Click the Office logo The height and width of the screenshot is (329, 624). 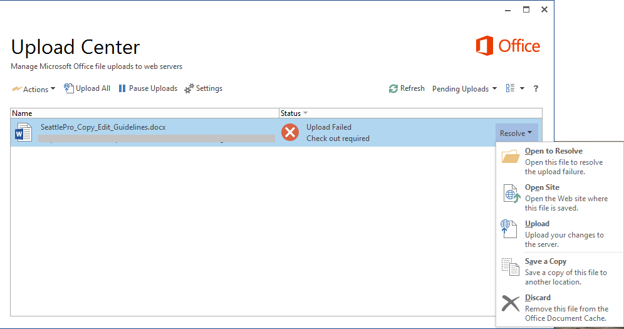click(x=508, y=46)
